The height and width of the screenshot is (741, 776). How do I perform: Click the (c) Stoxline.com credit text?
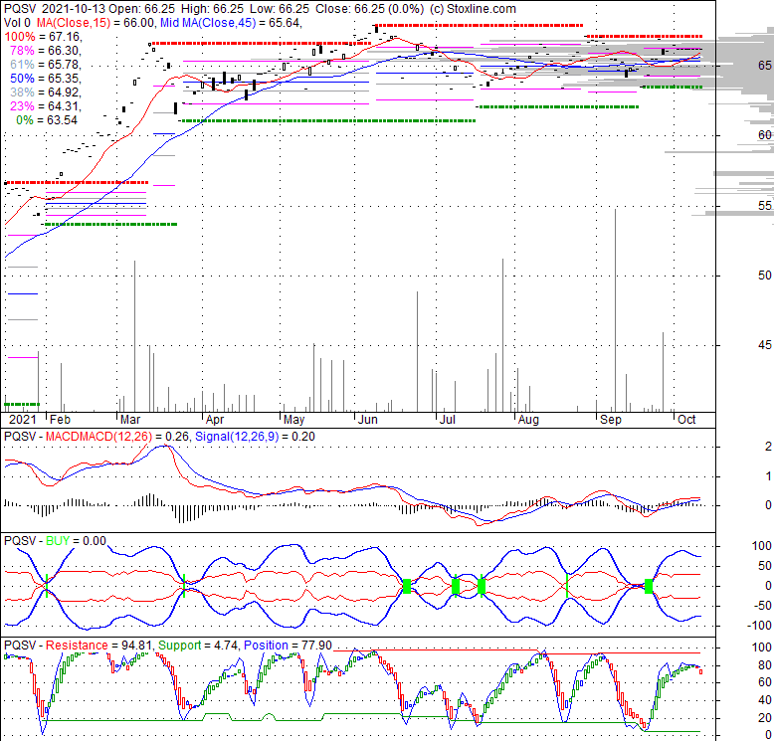point(474,9)
